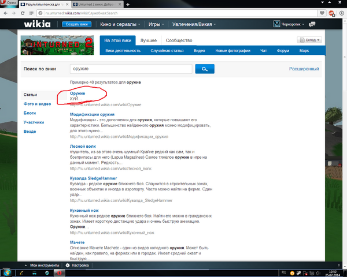Open Случайная статья
Screen dimensions: 347x277
tap(167, 51)
